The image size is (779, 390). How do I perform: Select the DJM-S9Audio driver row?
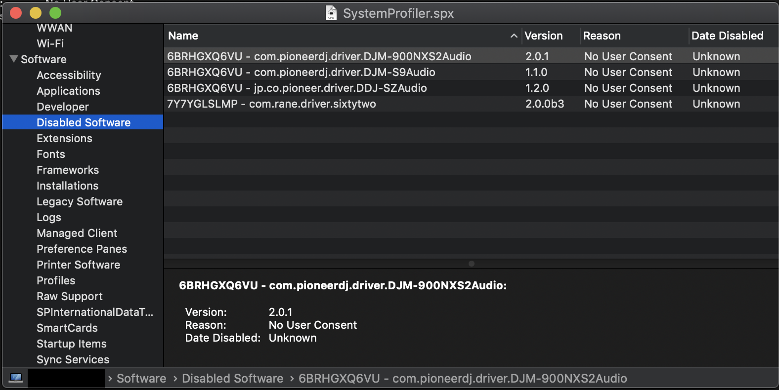coord(471,72)
